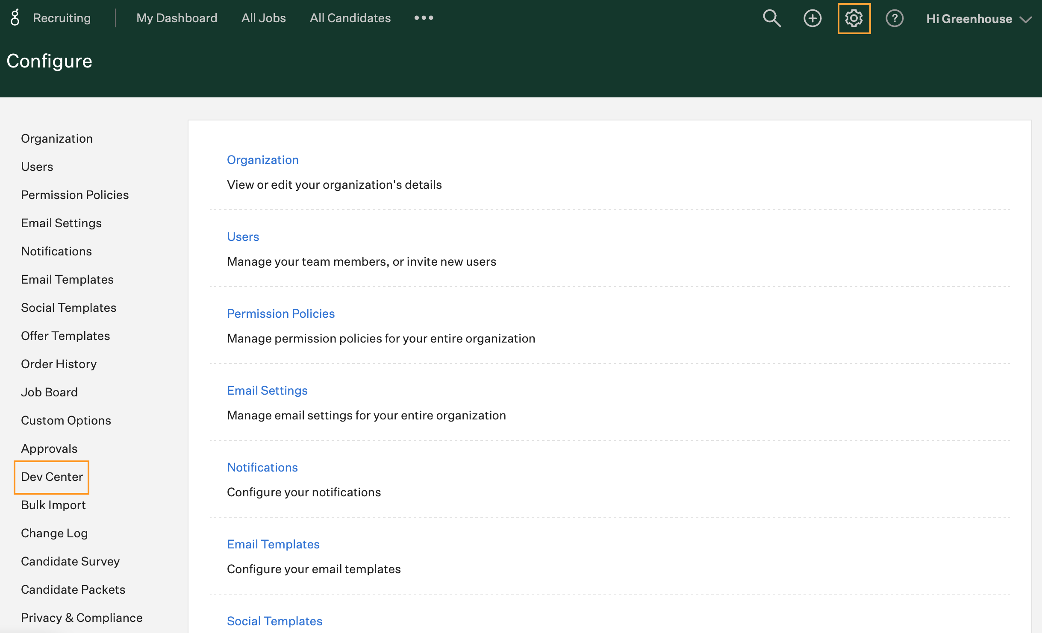Open Social Templates in the sidebar
The width and height of the screenshot is (1042, 633).
(x=68, y=308)
